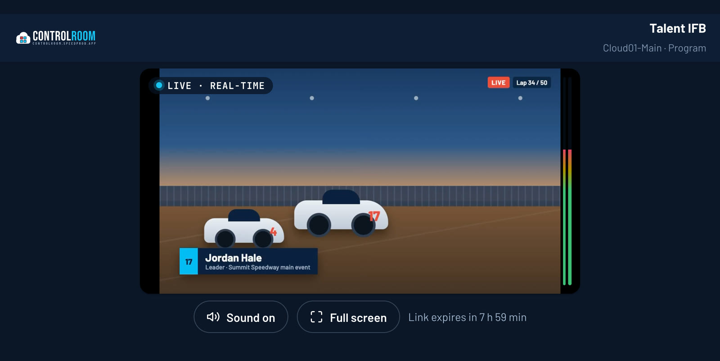Click car number 17 in the video
This screenshot has width=720, height=361.
click(341, 213)
